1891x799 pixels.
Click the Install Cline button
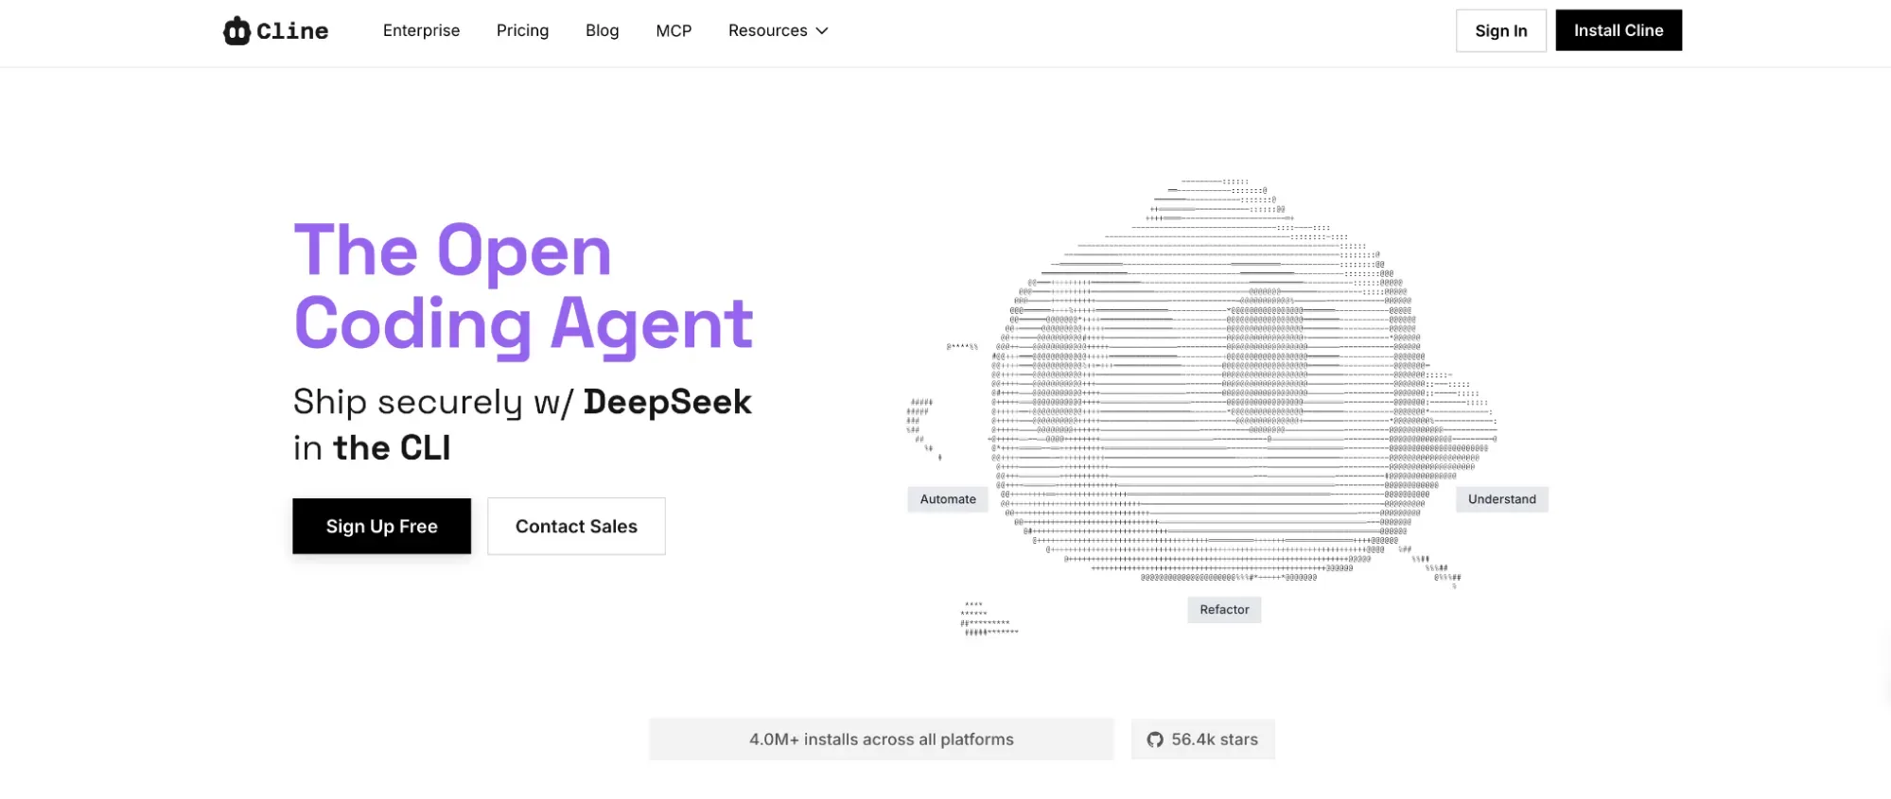tap(1619, 30)
